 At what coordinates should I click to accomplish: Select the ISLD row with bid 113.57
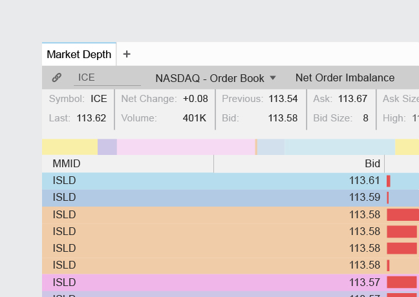[230, 282]
